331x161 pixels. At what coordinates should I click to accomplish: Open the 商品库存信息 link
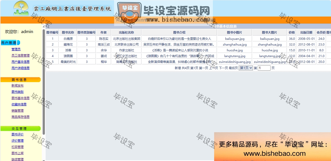[x=21, y=117]
